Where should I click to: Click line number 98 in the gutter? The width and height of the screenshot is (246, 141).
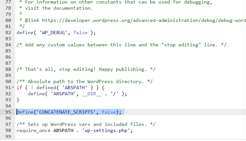8,131
